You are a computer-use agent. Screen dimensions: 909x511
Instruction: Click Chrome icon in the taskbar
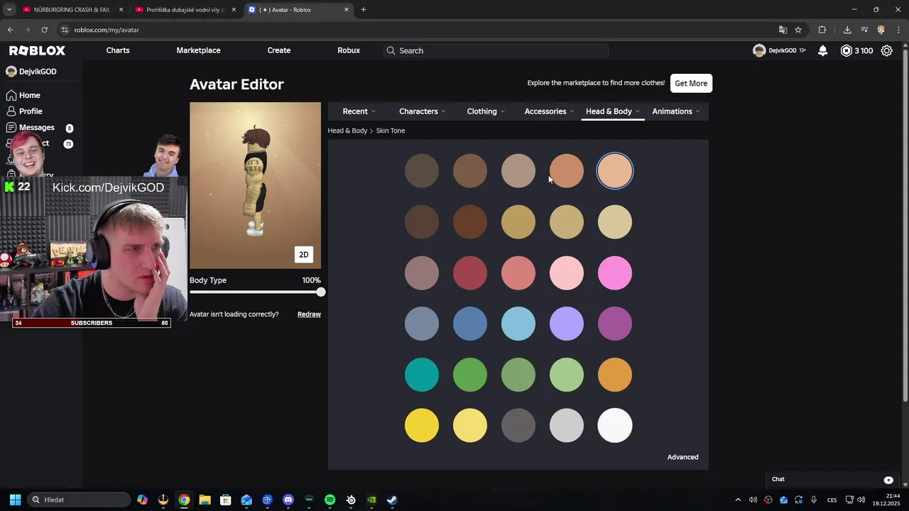tap(184, 500)
